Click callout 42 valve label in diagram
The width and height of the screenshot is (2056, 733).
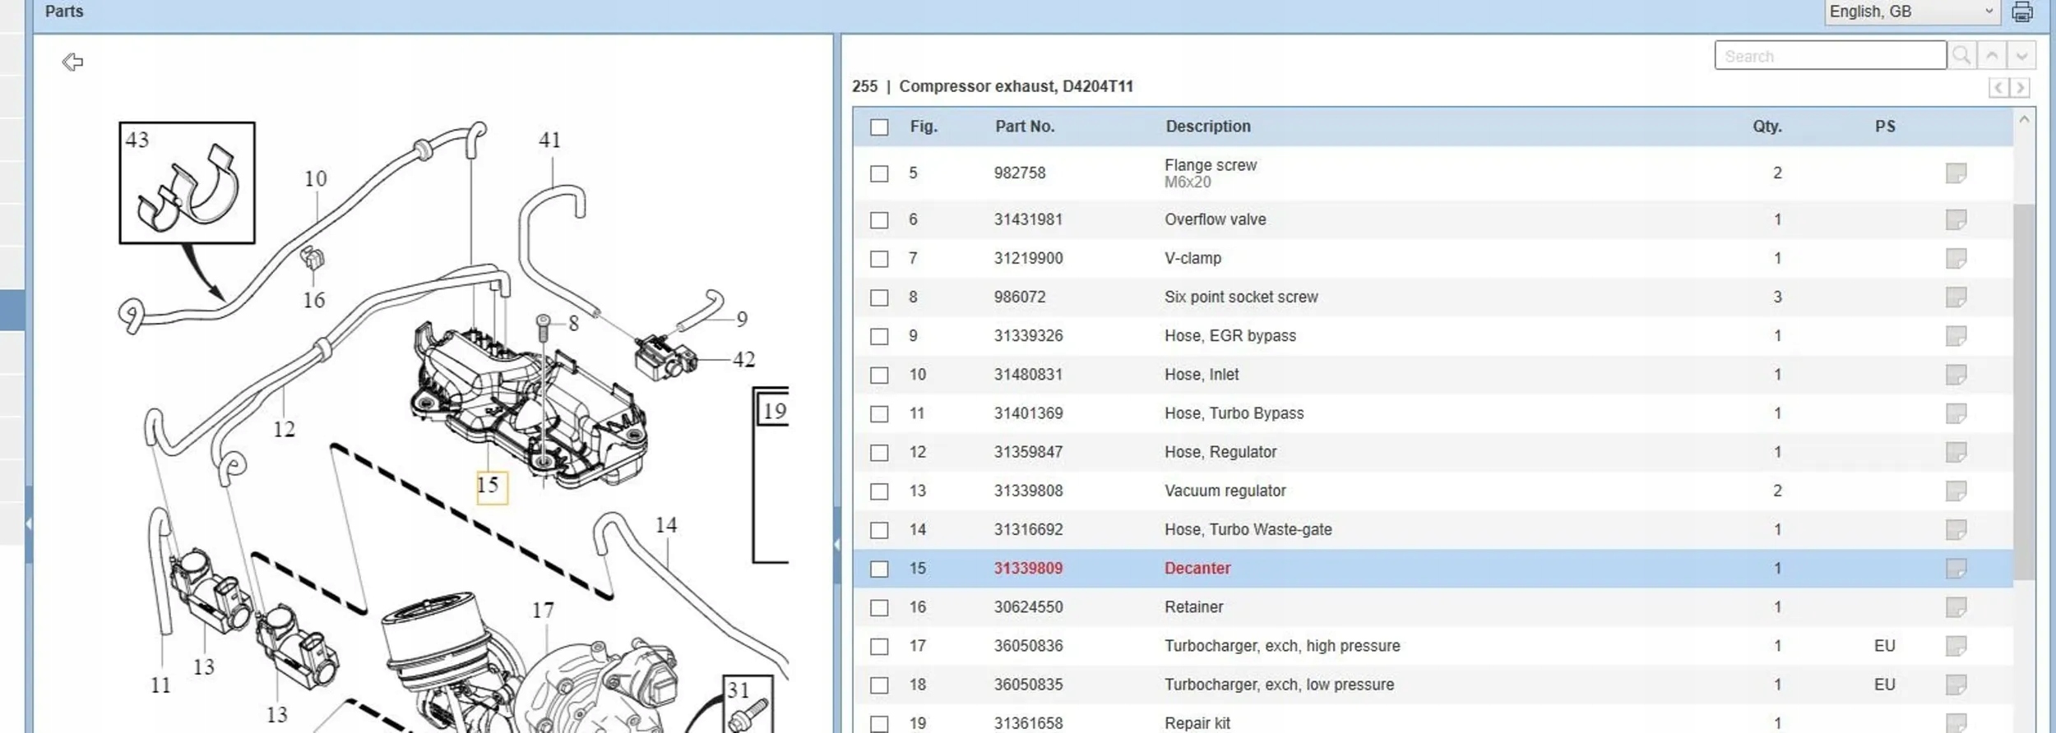(x=743, y=360)
